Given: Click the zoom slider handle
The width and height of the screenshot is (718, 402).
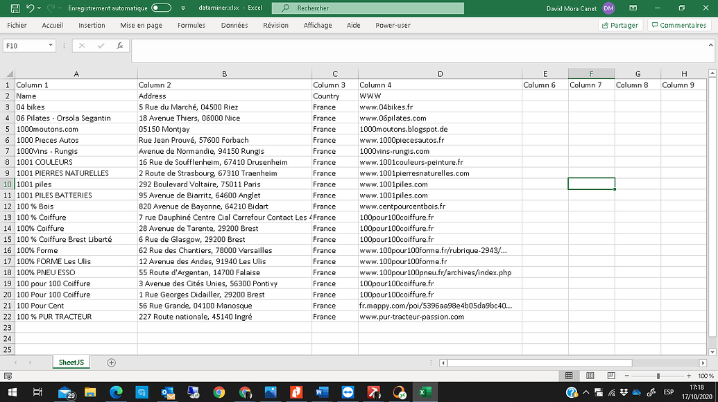Looking at the screenshot, I should [658, 376].
